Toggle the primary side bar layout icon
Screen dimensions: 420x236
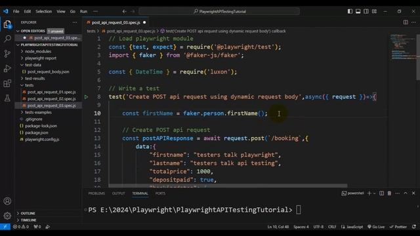coord(350,11)
